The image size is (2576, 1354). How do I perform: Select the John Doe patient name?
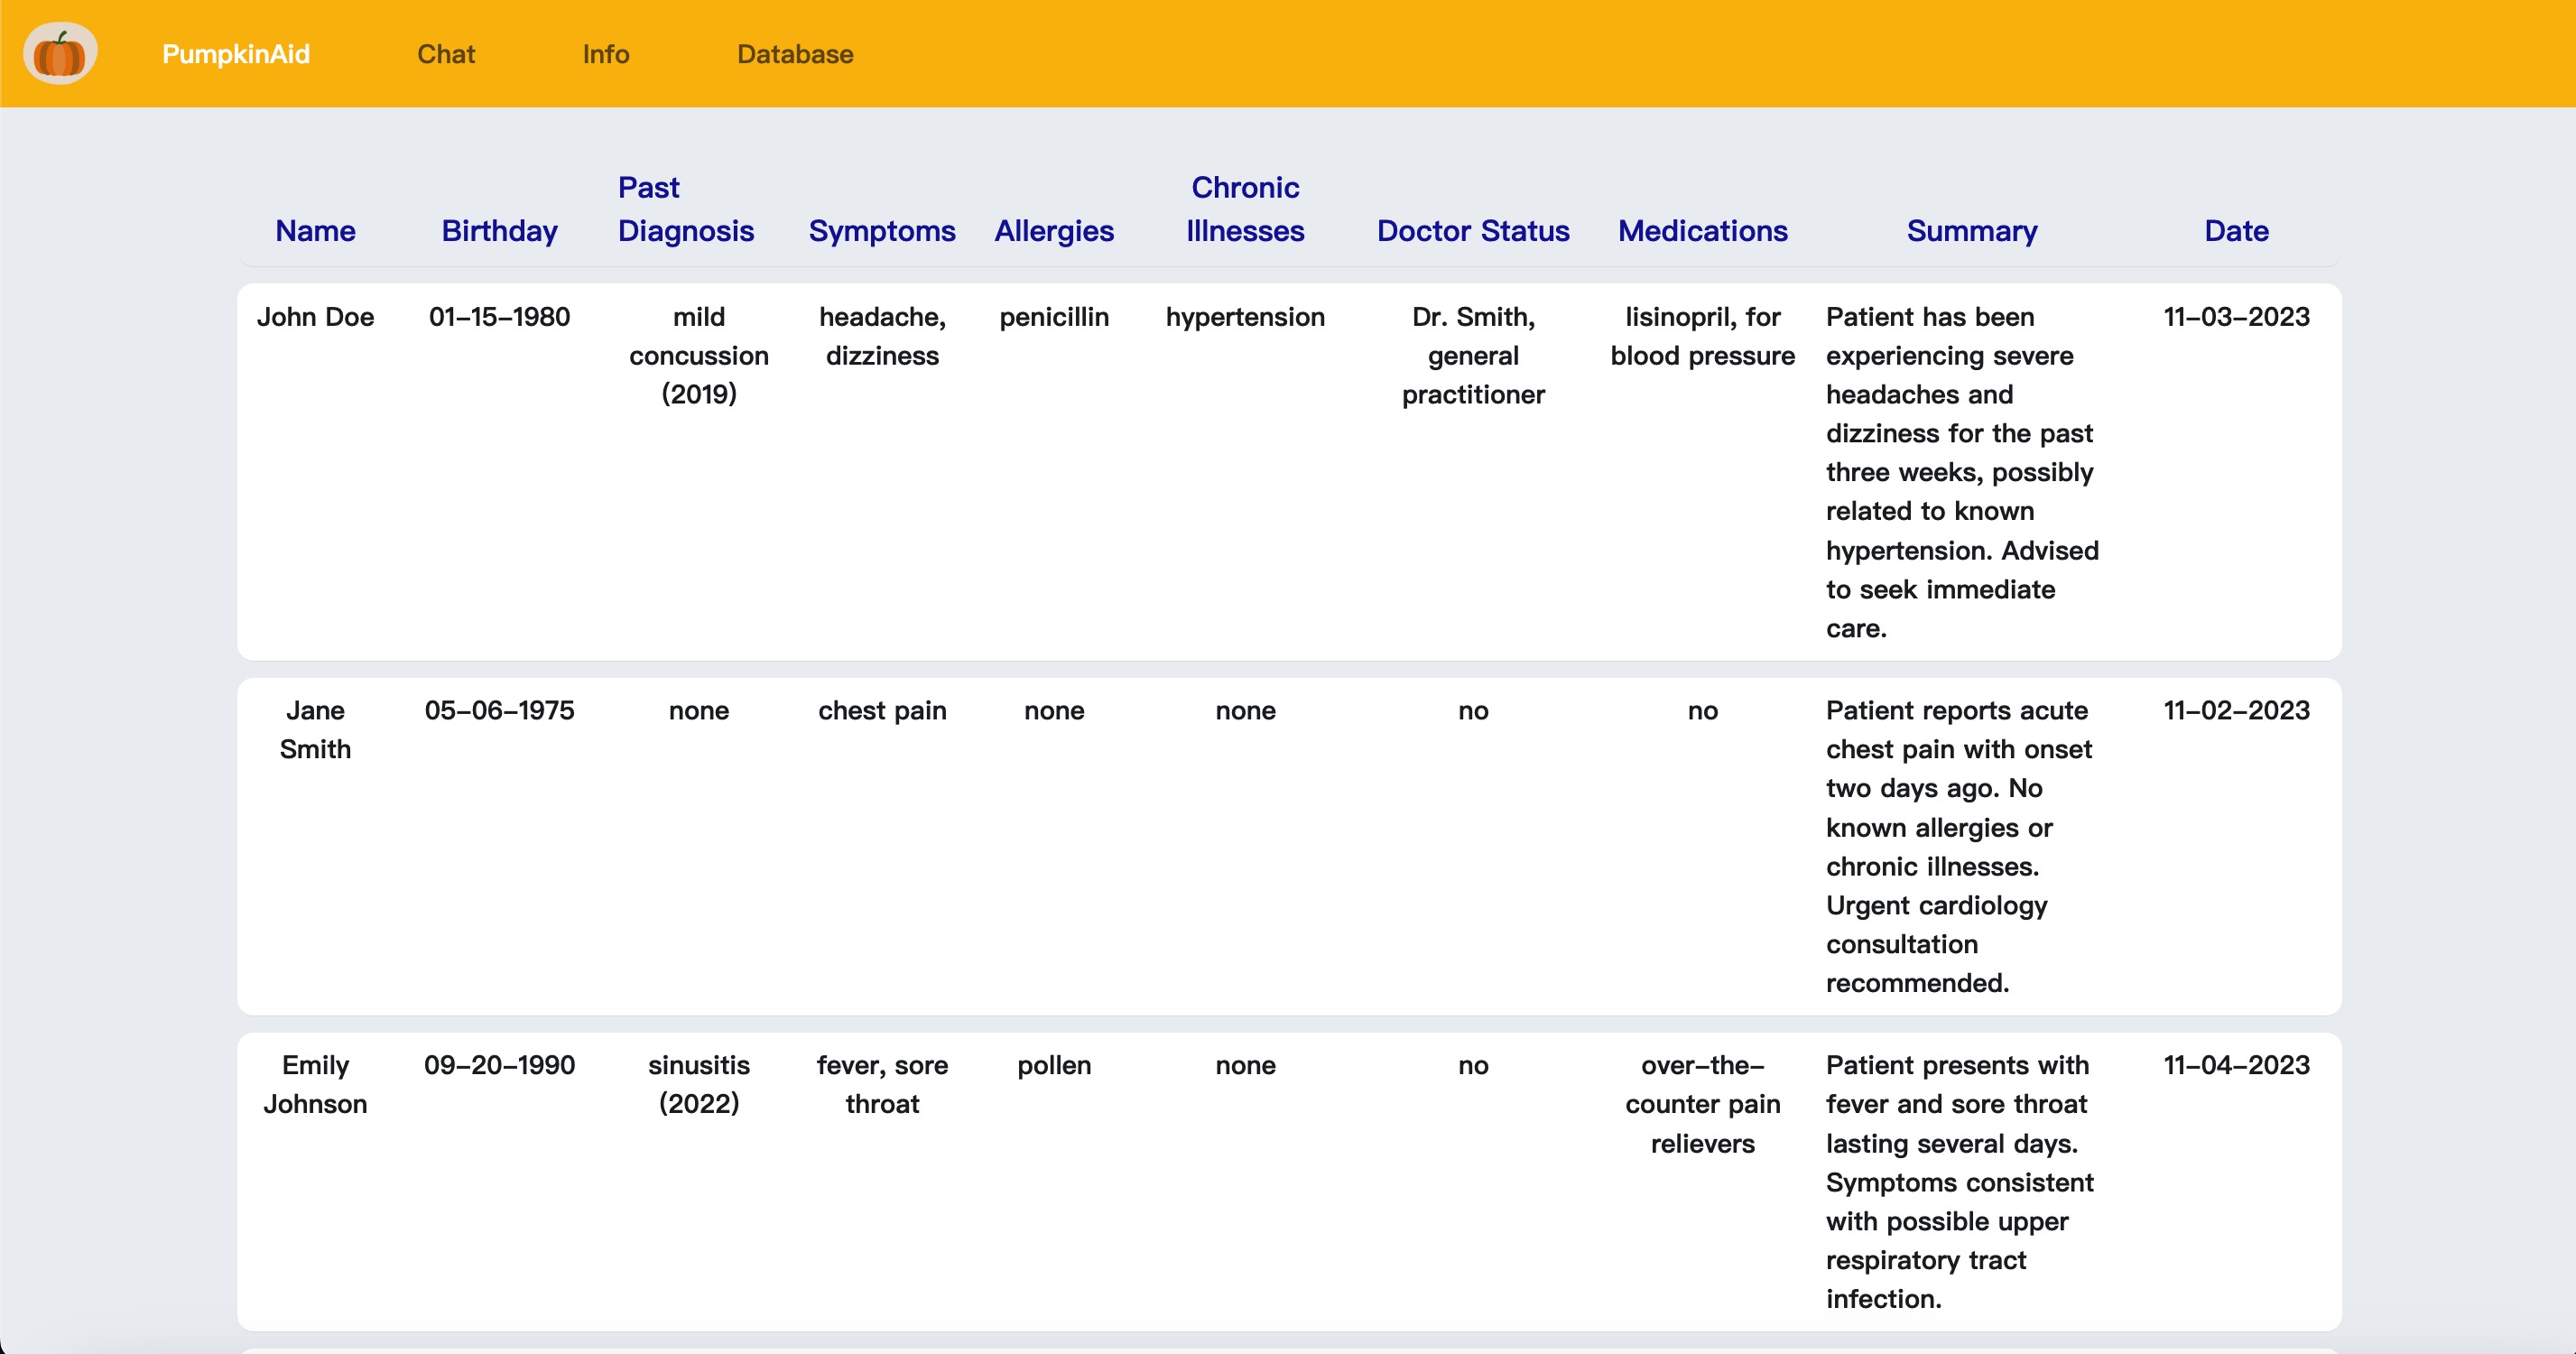coord(315,317)
